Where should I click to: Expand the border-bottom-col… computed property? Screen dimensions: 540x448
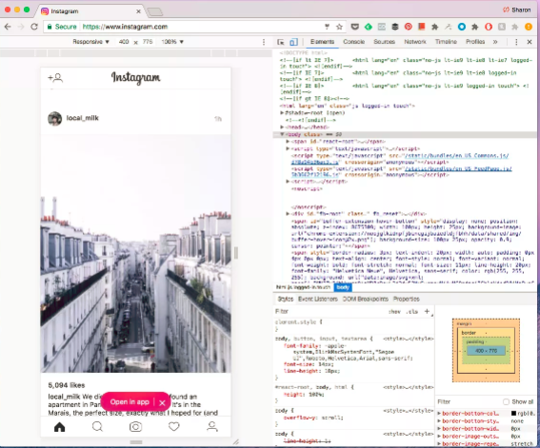(x=439, y=413)
